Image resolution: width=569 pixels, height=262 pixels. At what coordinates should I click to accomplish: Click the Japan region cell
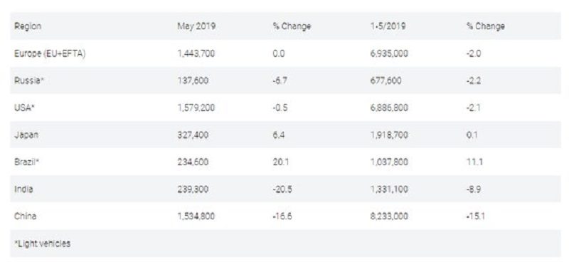(x=26, y=135)
